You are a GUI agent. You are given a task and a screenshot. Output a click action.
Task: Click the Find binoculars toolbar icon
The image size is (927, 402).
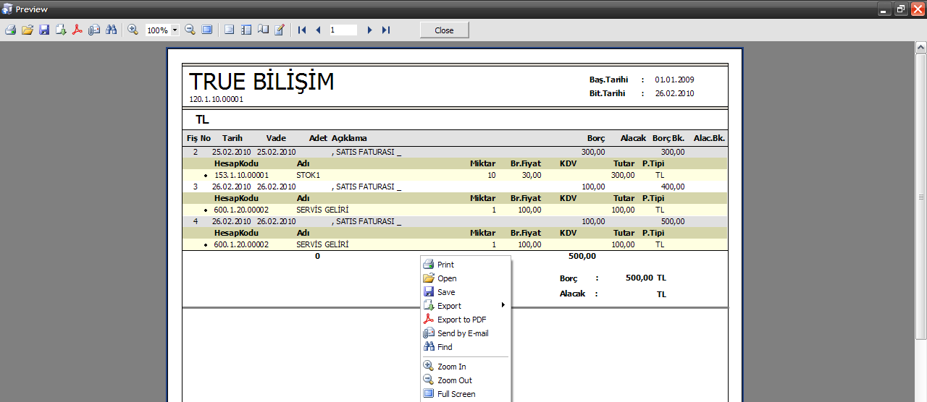coord(111,30)
